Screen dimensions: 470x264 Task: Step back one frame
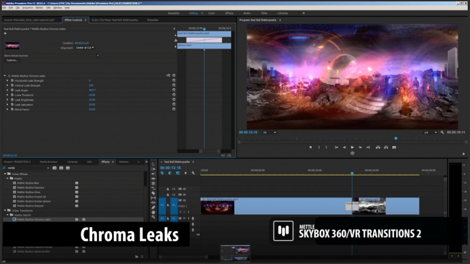coord(344,147)
